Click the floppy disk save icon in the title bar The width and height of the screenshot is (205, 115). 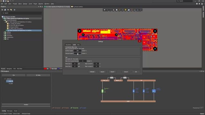click(x=4, y=1)
